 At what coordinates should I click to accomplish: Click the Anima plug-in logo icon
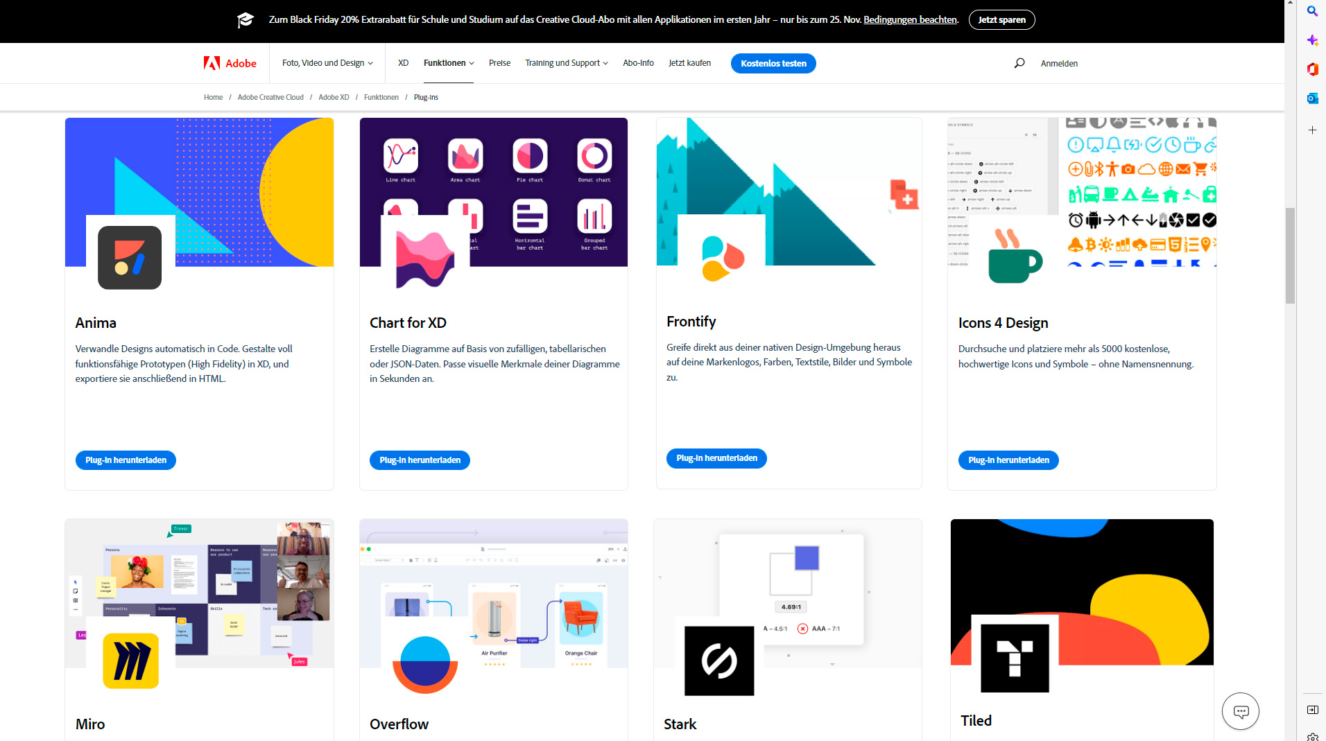(130, 258)
